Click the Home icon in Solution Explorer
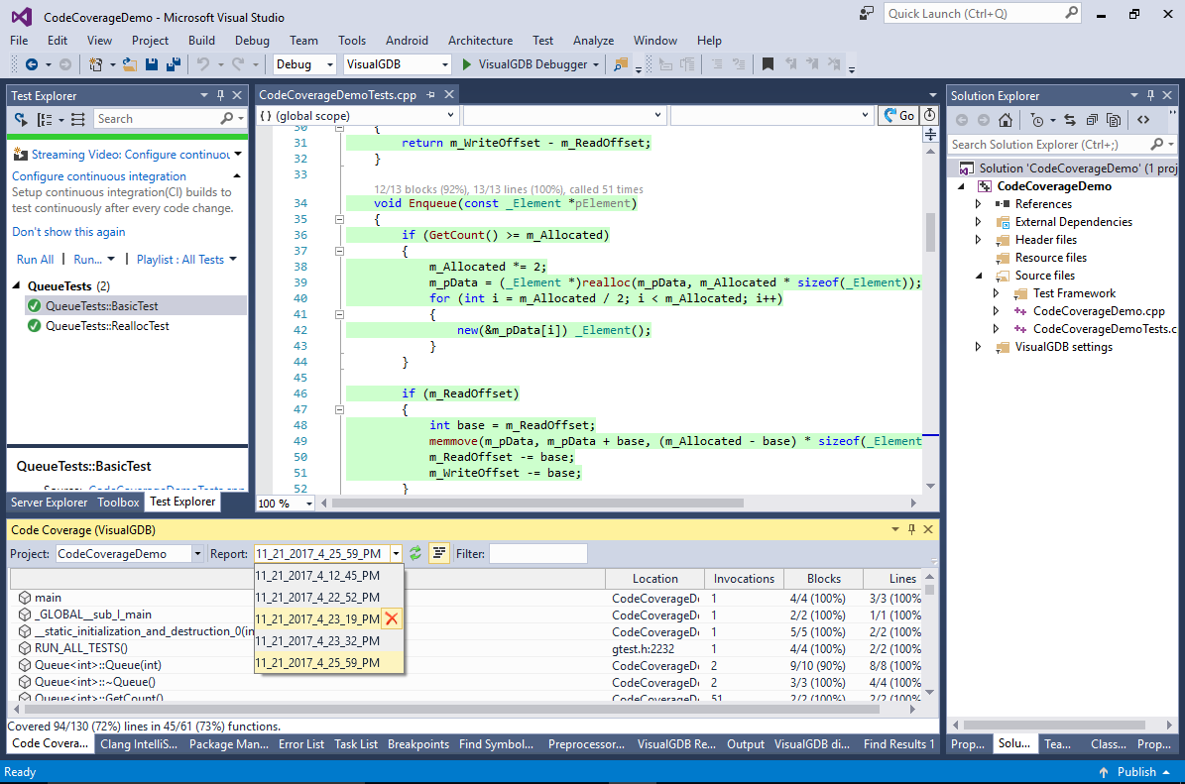The width and height of the screenshot is (1185, 784). click(1006, 119)
